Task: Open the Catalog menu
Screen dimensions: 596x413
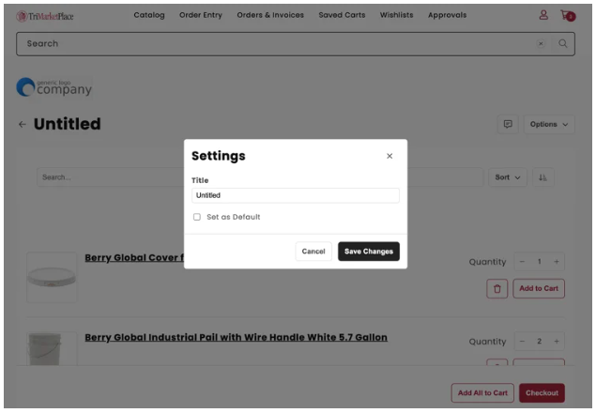Action: (x=148, y=15)
